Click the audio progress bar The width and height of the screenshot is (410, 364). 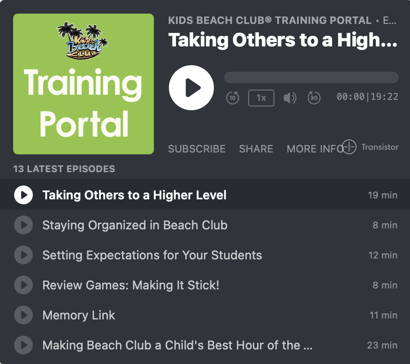click(x=311, y=77)
